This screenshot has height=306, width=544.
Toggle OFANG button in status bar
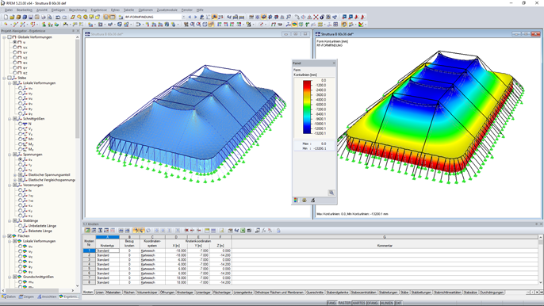tap(372, 303)
